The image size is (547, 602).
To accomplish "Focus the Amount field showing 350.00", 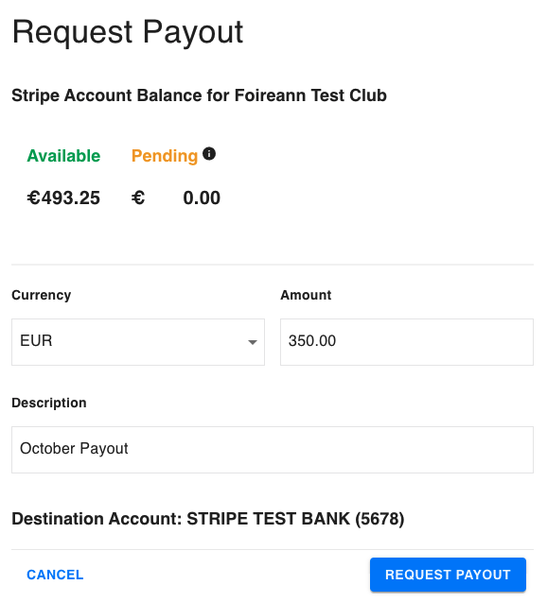I will (x=407, y=342).
